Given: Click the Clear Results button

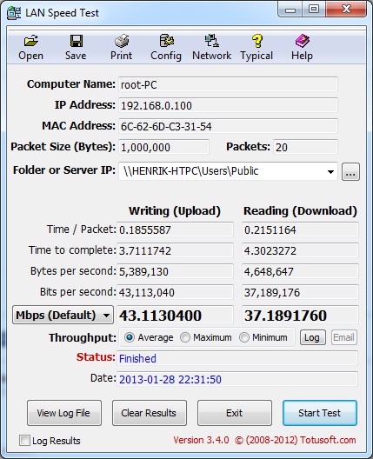Looking at the screenshot, I should 150,413.
